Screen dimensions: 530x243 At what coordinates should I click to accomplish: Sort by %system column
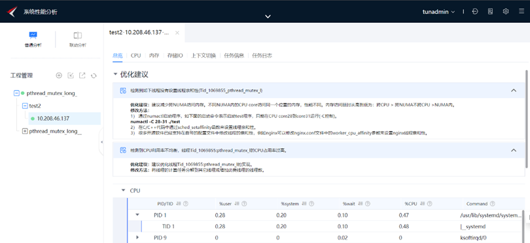point(304,204)
